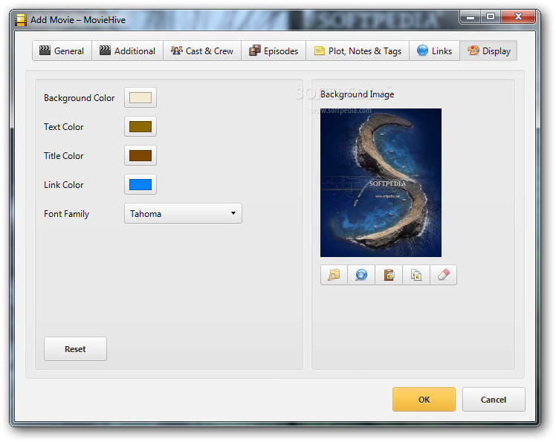Search the web for a background image

[x=361, y=275]
